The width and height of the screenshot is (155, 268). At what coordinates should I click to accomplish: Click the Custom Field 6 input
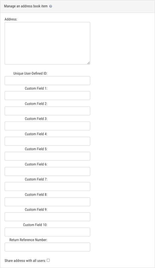[x=47, y=171]
